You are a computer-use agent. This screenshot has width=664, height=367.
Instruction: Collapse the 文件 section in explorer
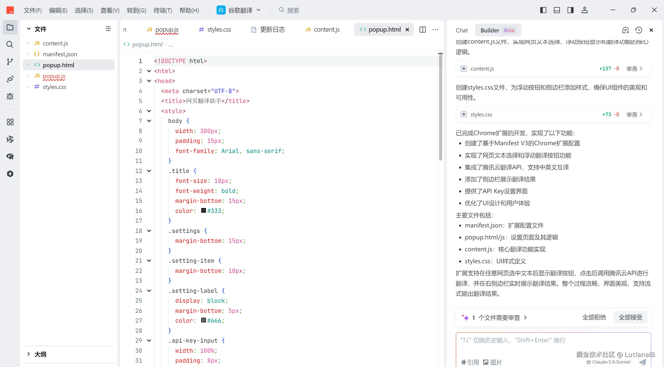pos(29,29)
